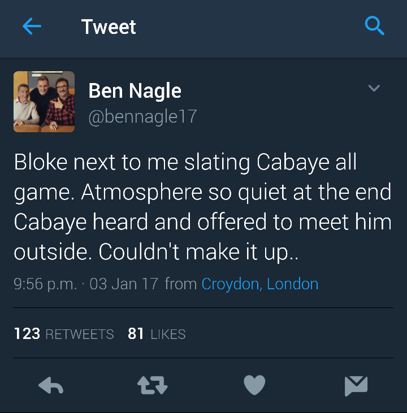Screen dimensions: 407x413
Task: Tap the 9:56 p.m. timestamp
Action: pyautogui.click(x=45, y=284)
